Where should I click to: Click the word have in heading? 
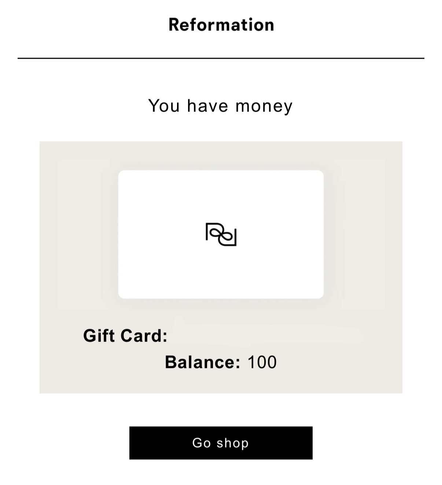207,106
